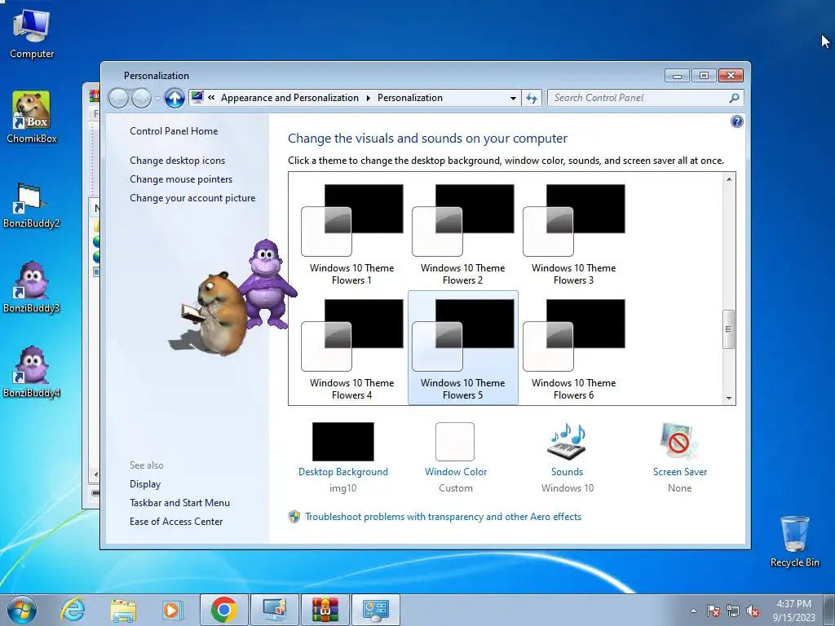
Task: Click the theme list scroll down arrow
Action: [x=728, y=398]
